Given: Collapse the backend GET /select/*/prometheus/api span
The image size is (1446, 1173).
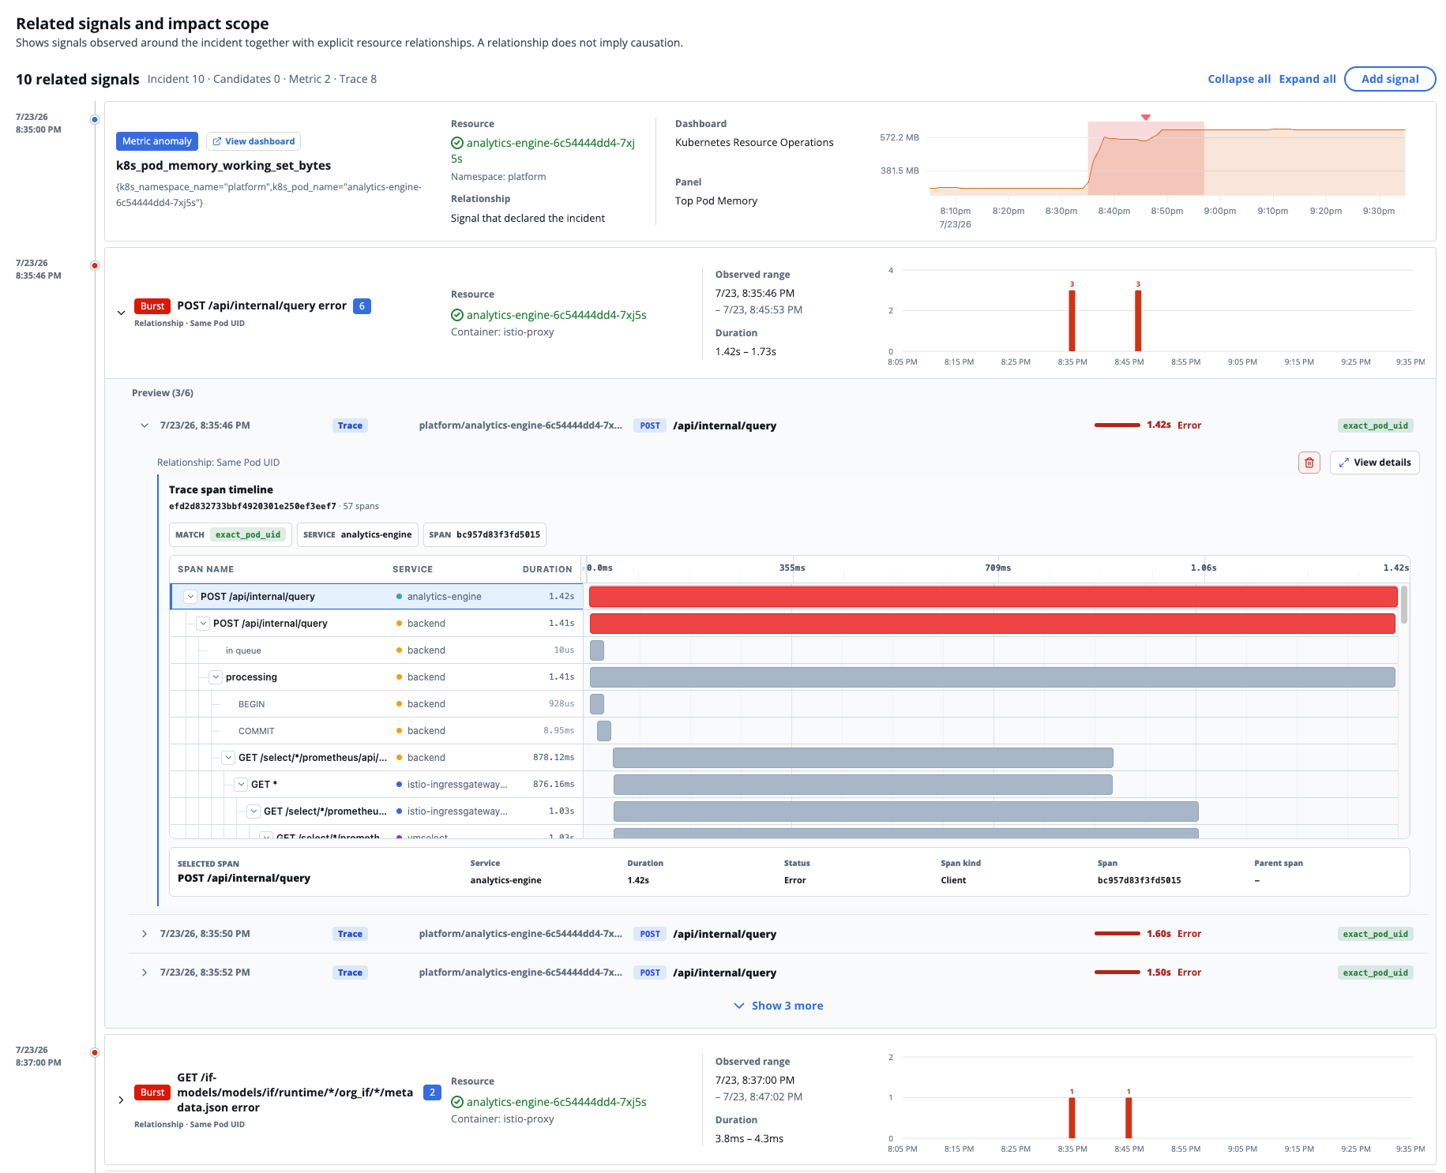Looking at the screenshot, I should click(x=228, y=758).
